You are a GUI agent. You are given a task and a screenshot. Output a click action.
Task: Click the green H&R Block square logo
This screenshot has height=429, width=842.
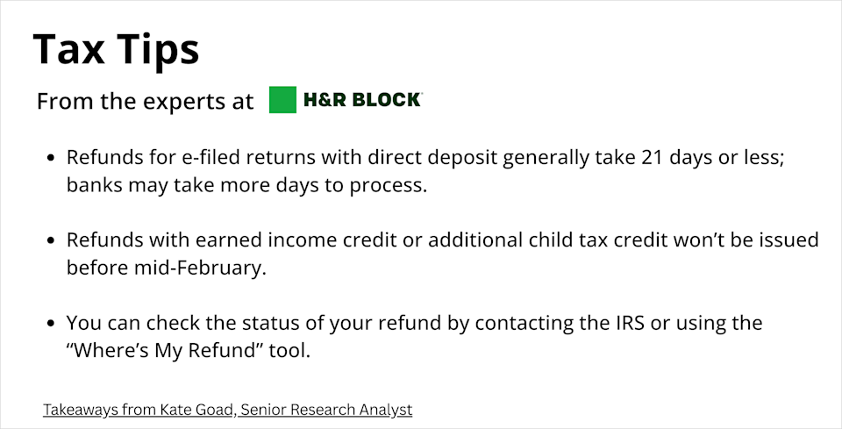[282, 100]
